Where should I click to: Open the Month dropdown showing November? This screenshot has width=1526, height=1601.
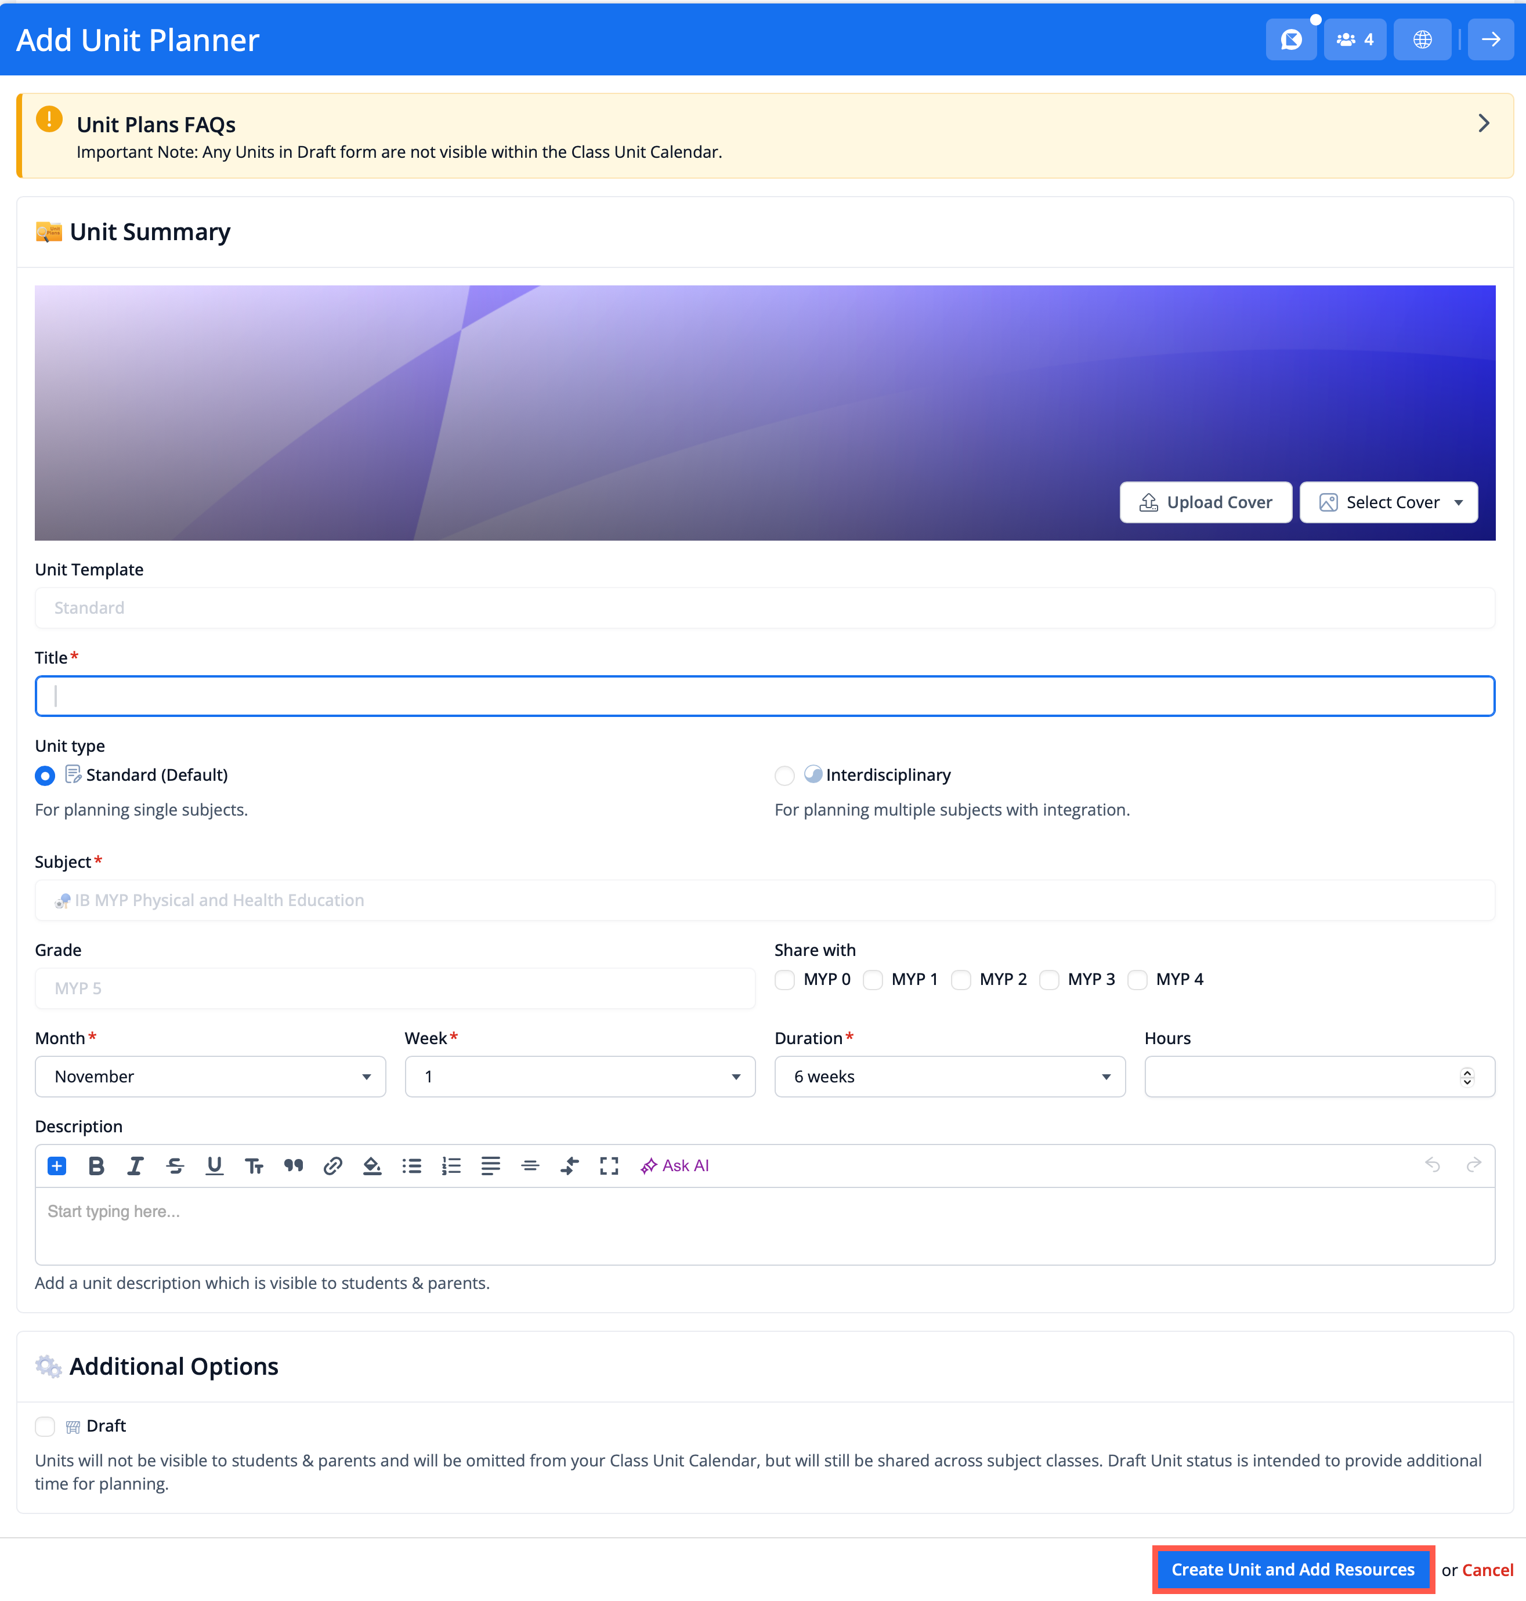(210, 1075)
